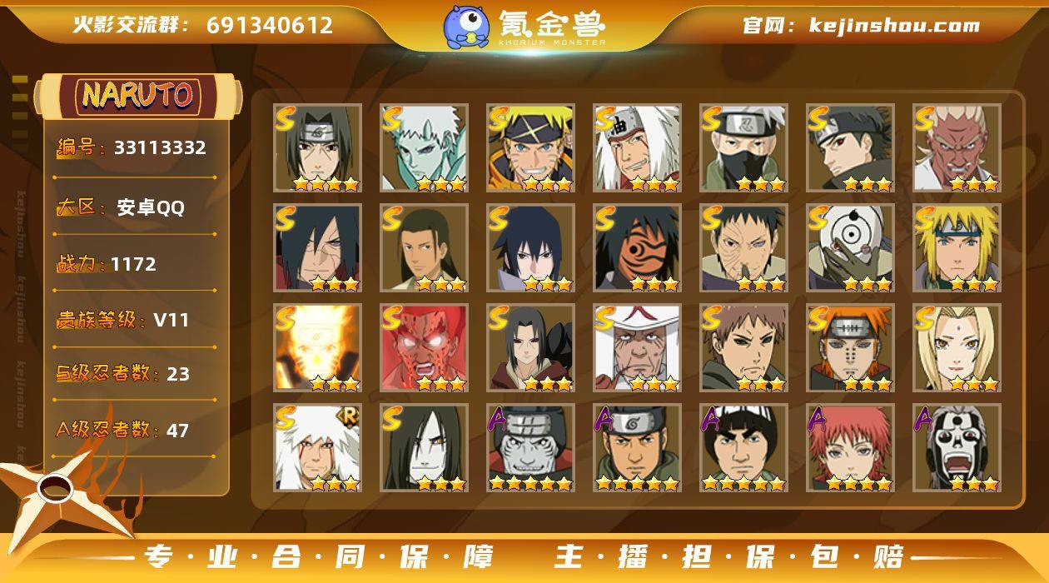
Task: Click the NARUTO scroll title banner
Action: click(138, 96)
